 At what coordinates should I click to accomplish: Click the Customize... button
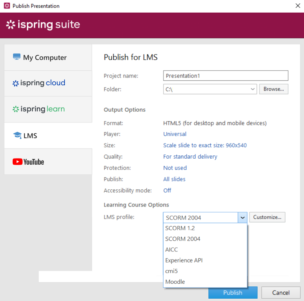click(x=267, y=217)
